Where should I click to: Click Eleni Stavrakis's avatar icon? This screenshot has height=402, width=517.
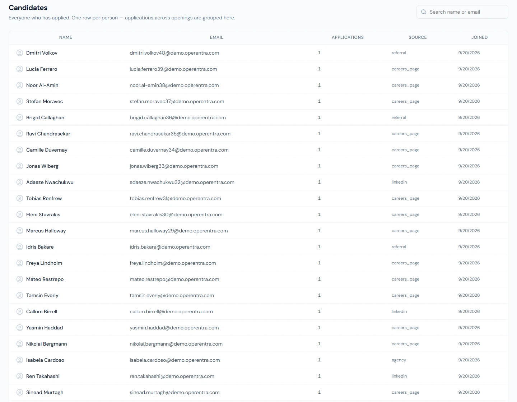(20, 214)
